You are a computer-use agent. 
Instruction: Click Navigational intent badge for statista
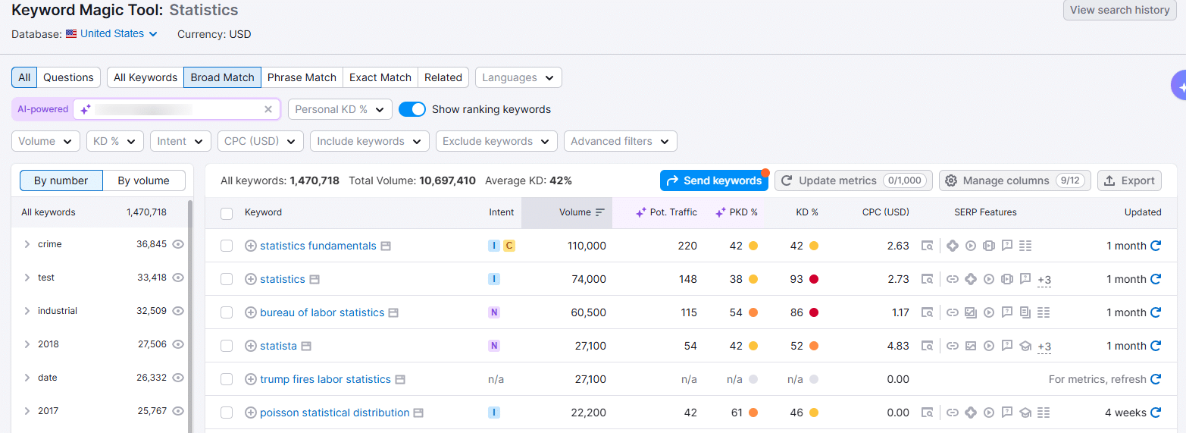pyautogui.click(x=494, y=346)
